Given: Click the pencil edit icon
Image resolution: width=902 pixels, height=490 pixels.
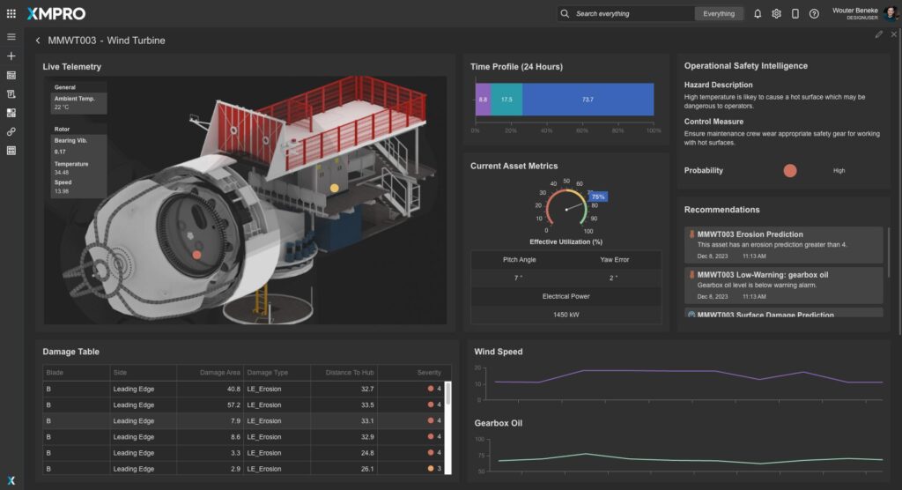Looking at the screenshot, I should (878, 34).
